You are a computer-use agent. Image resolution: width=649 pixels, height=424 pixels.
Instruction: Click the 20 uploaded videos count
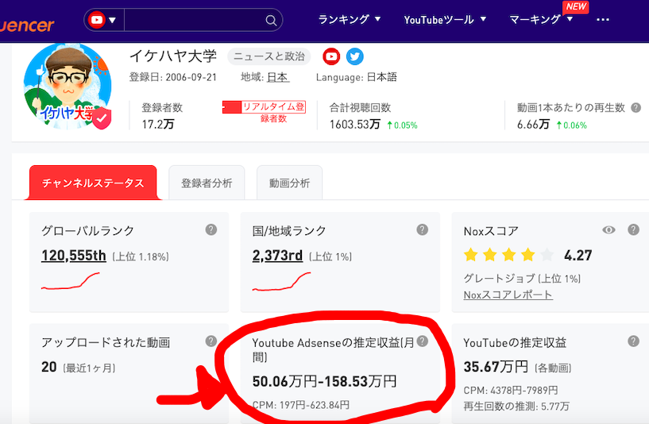tap(48, 367)
